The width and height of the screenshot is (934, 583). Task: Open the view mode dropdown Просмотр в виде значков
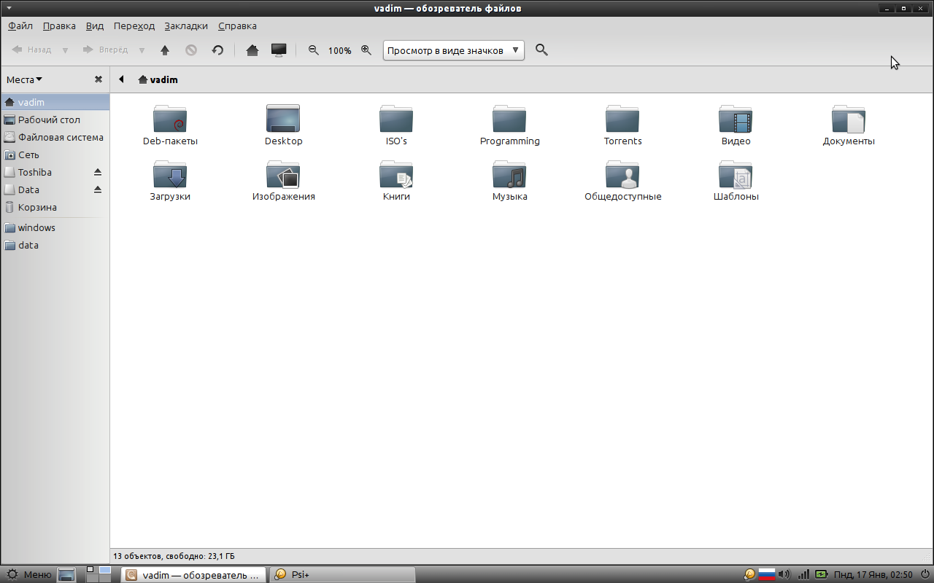click(453, 50)
